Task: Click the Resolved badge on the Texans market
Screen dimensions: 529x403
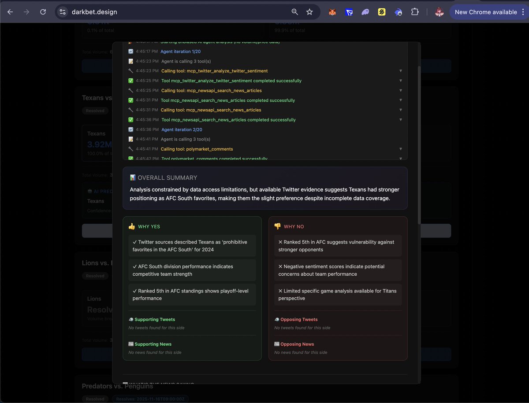Action: [x=95, y=111]
